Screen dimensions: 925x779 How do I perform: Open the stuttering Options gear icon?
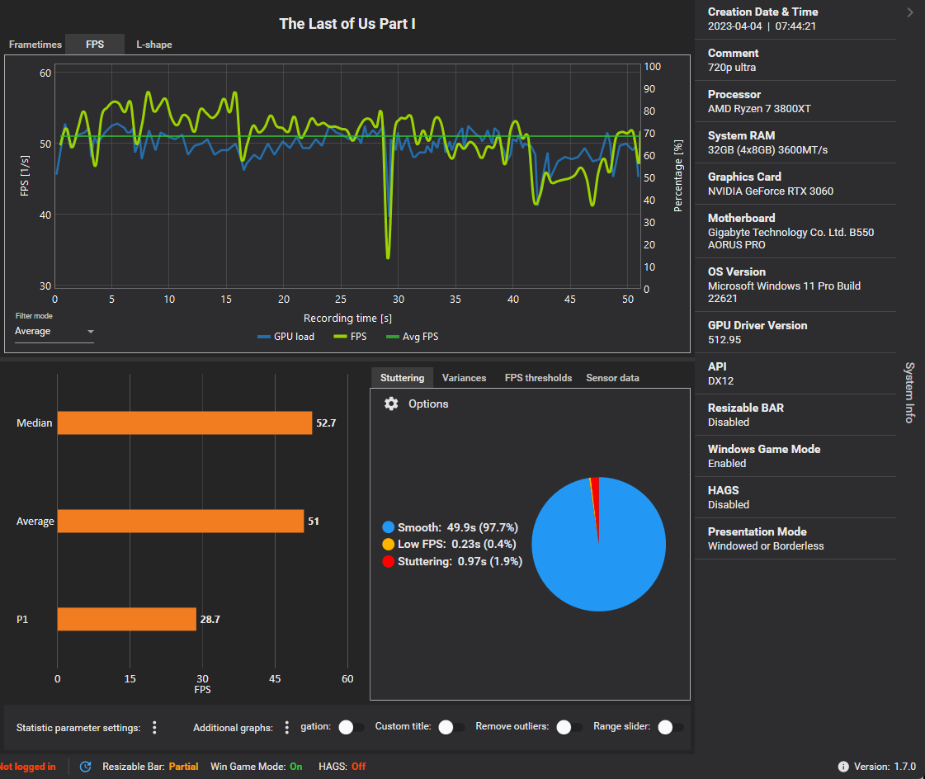pos(391,404)
